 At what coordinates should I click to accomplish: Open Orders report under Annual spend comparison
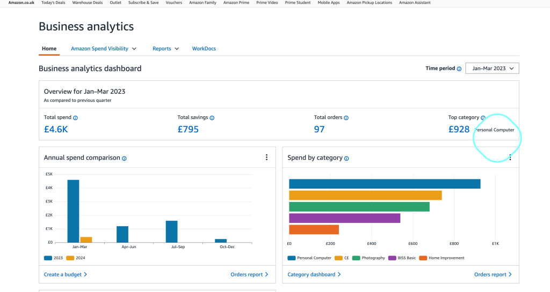(x=249, y=274)
